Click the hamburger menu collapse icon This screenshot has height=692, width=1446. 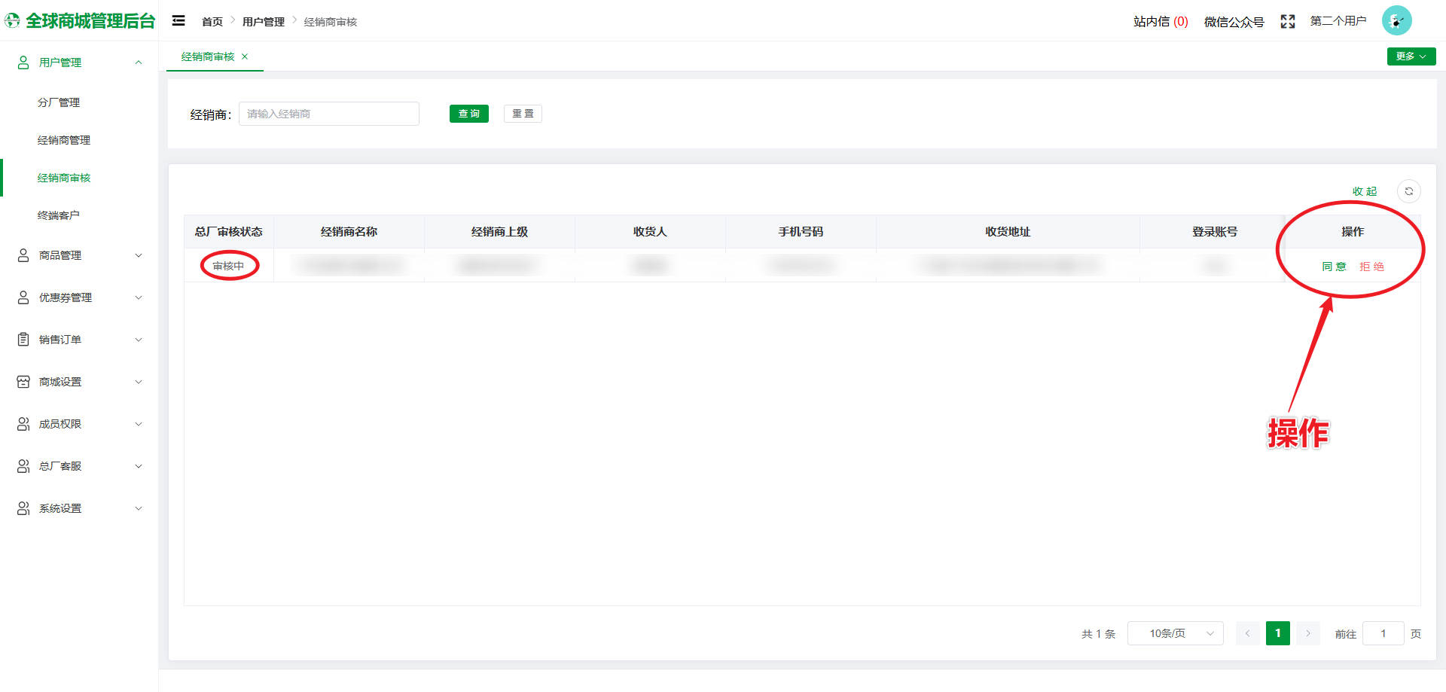point(178,21)
